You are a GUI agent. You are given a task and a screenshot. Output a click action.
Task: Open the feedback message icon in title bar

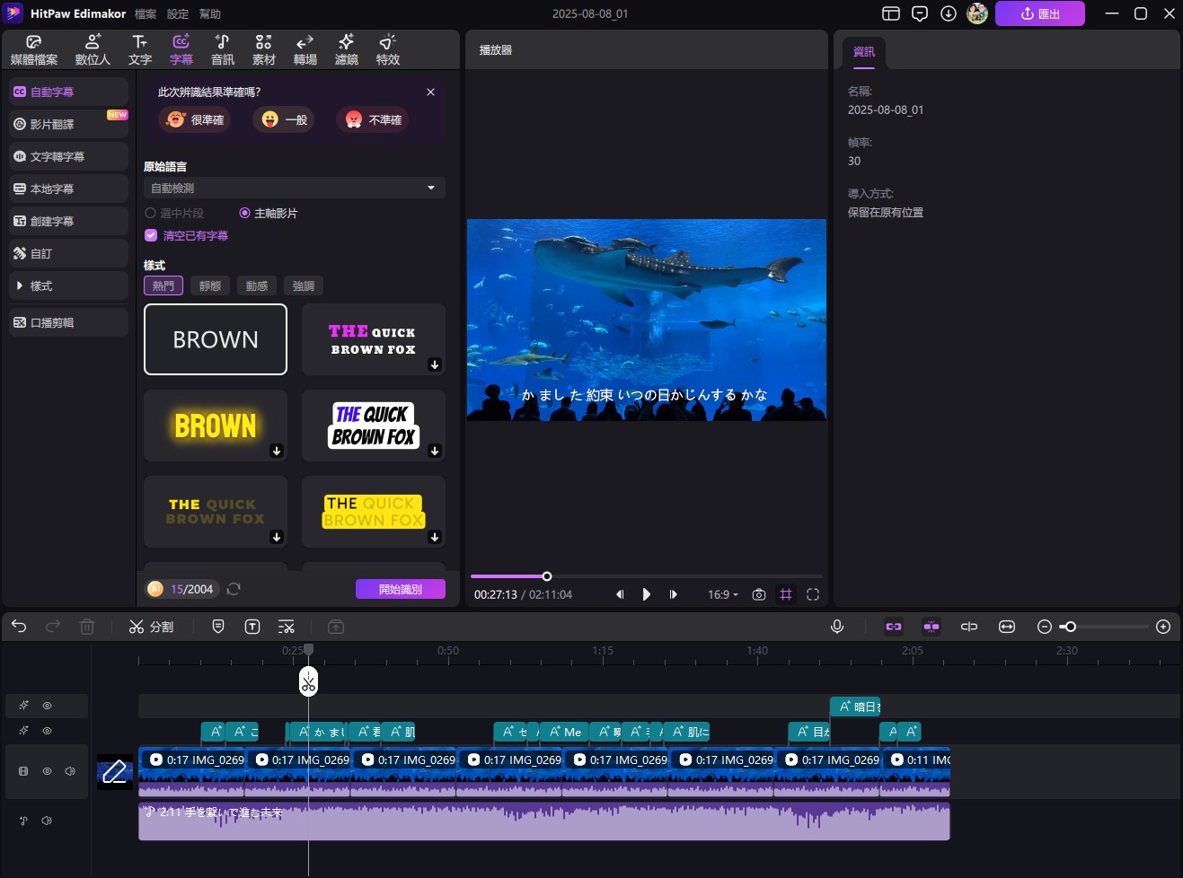coord(920,13)
